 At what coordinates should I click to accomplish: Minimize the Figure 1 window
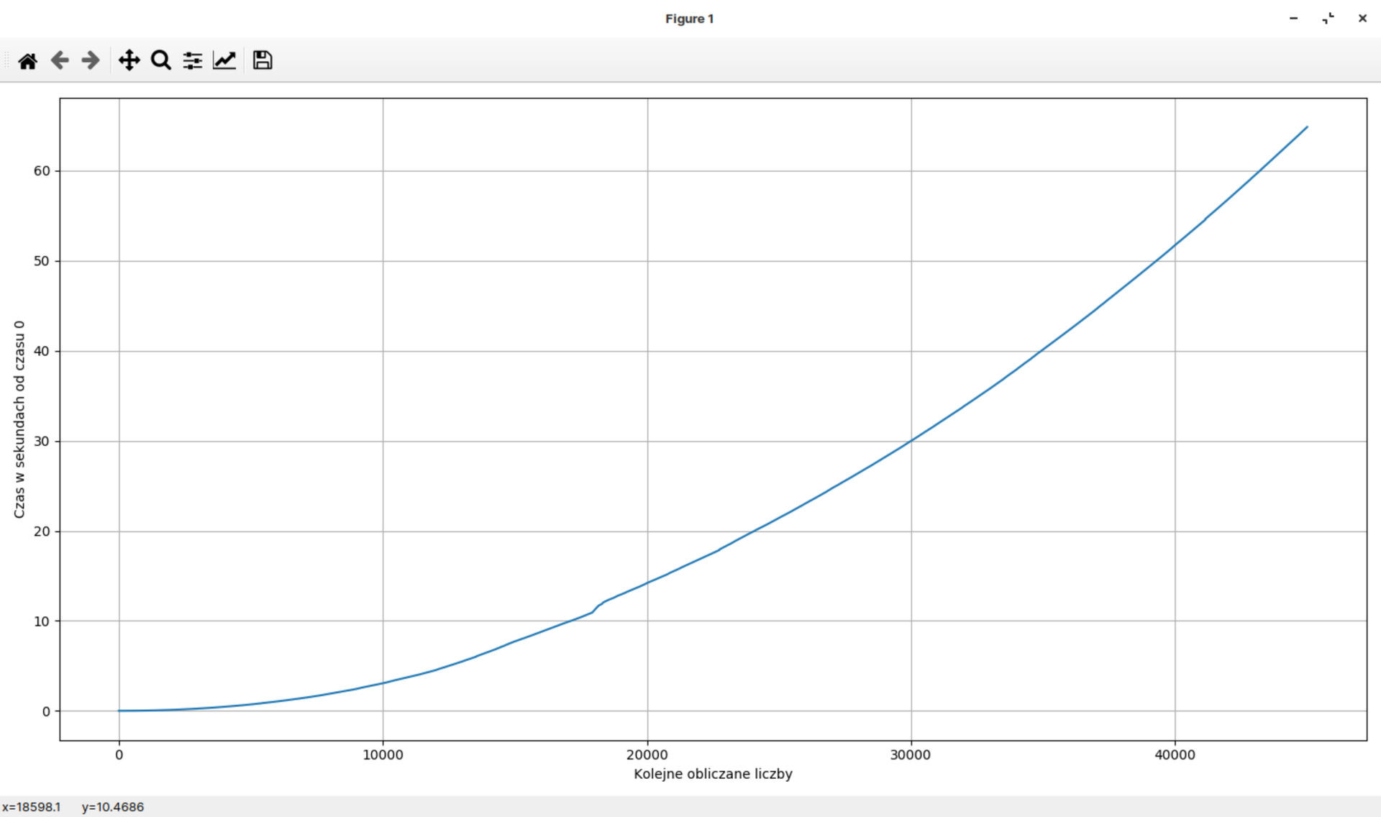pos(1293,19)
